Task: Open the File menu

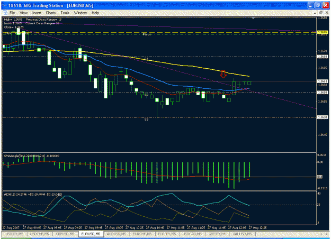Action: [x=12, y=13]
